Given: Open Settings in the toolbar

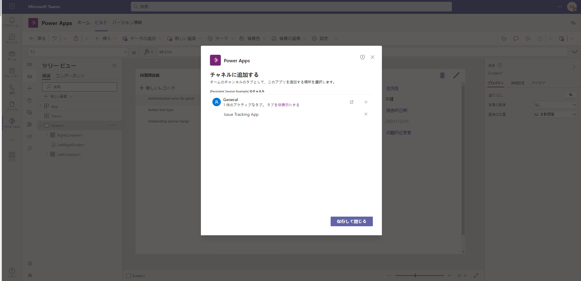Looking at the screenshot, I should [320, 39].
